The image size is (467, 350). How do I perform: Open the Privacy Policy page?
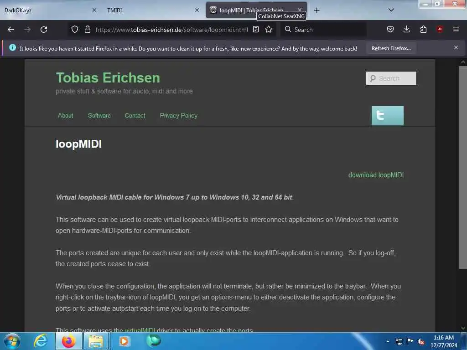click(179, 115)
